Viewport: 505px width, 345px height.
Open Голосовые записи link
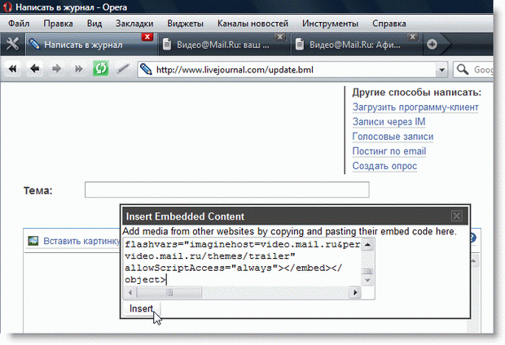click(393, 137)
